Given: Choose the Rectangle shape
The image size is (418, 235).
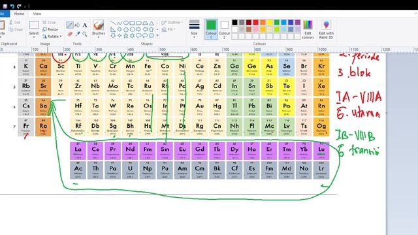Looking at the screenshot, I should 132,23.
